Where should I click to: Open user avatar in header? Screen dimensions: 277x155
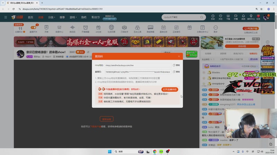266,17
